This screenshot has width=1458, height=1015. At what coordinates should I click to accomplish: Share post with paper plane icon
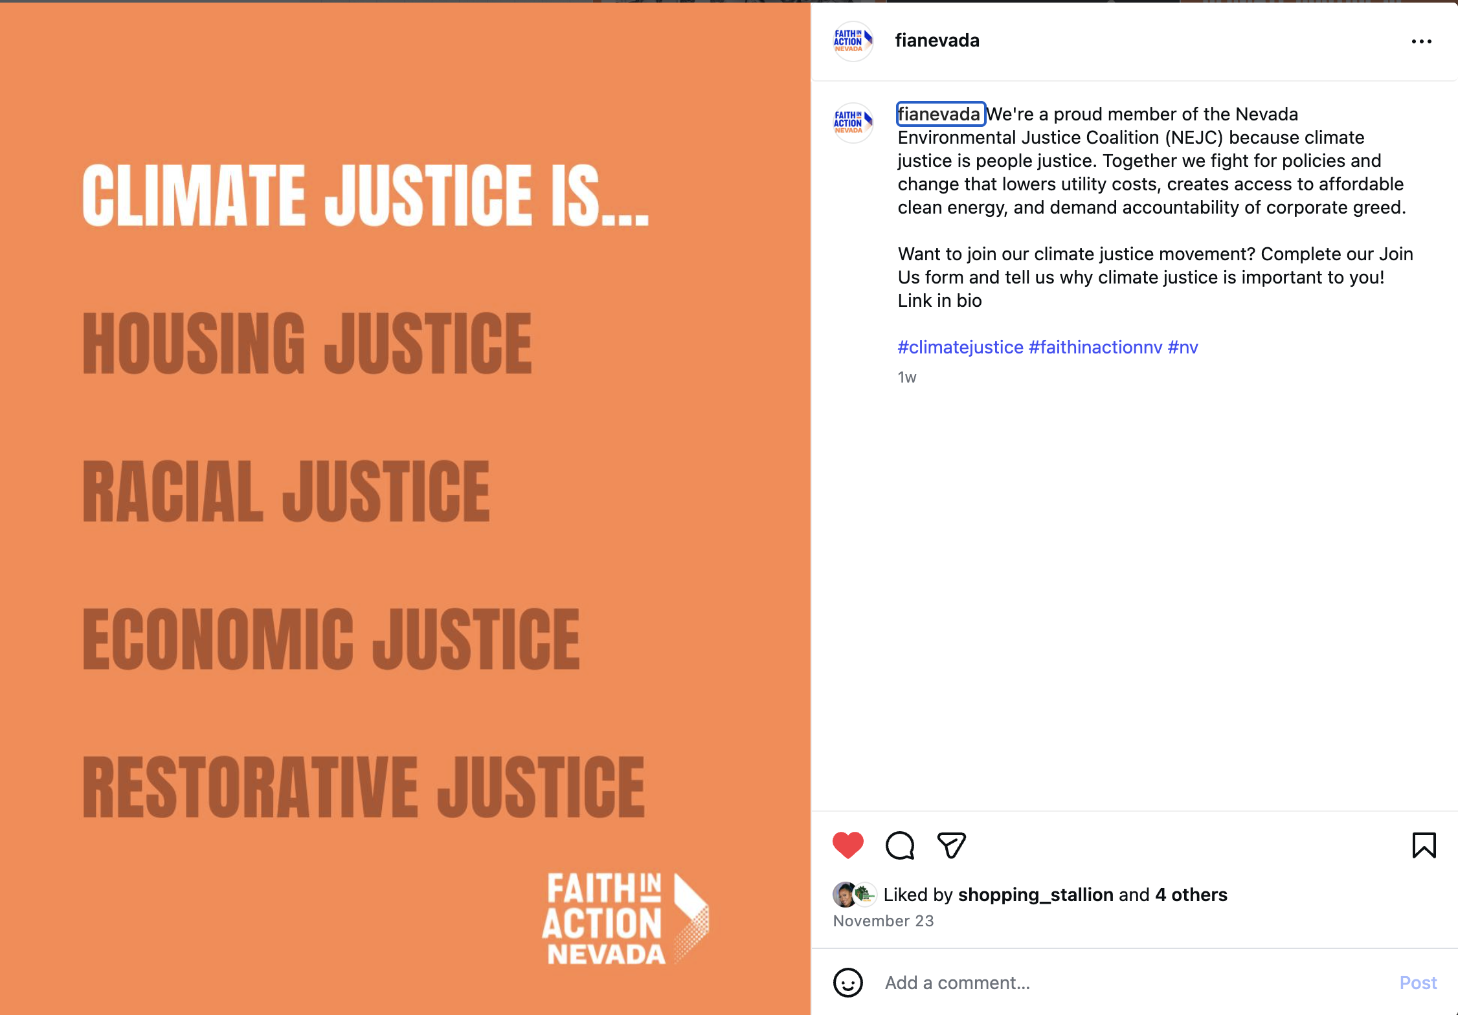pos(952,845)
